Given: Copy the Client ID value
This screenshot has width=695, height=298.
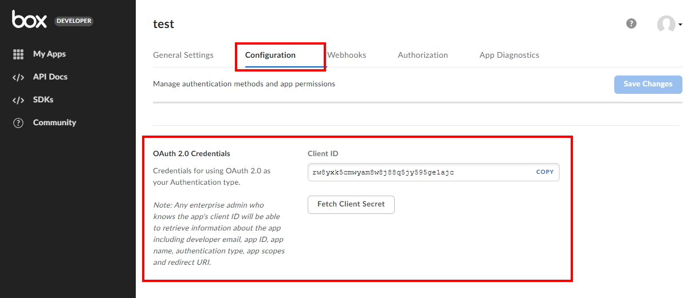Looking at the screenshot, I should (545, 172).
